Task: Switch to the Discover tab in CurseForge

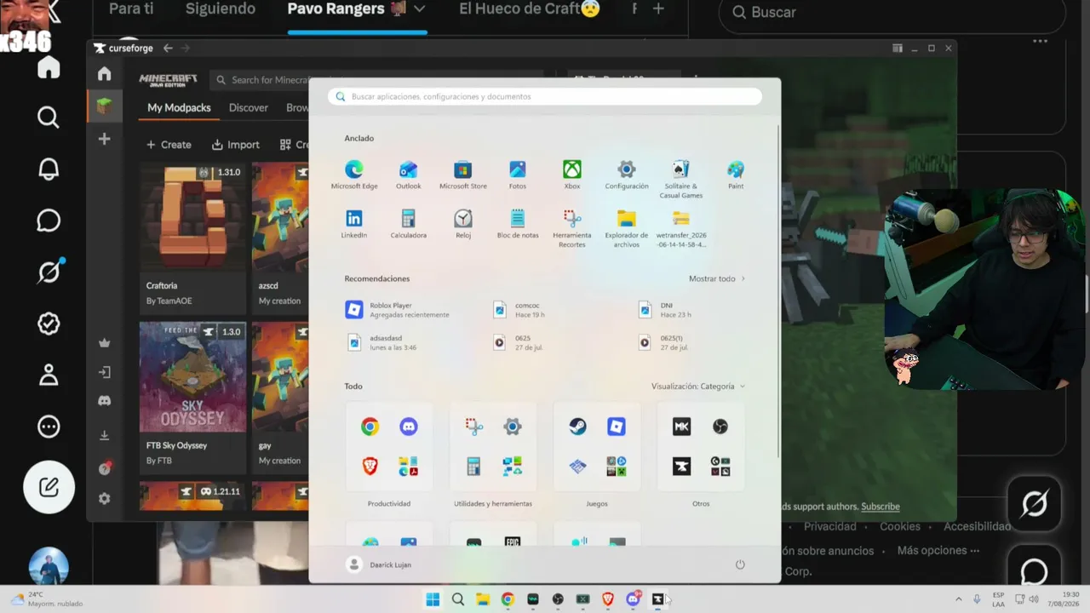Action: 249,108
